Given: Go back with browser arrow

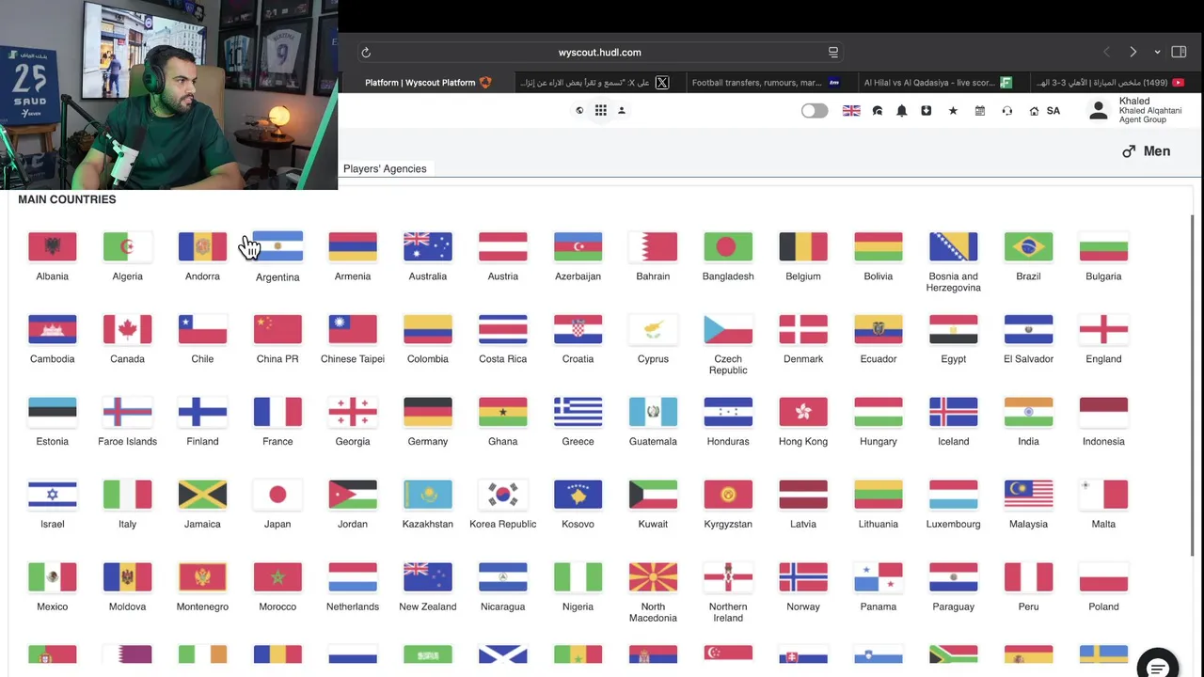Looking at the screenshot, I should click(1106, 53).
